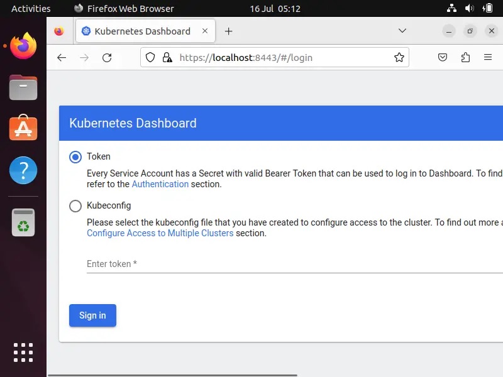Open the Save to Pocket icon
503x377 pixels.
tap(443, 58)
